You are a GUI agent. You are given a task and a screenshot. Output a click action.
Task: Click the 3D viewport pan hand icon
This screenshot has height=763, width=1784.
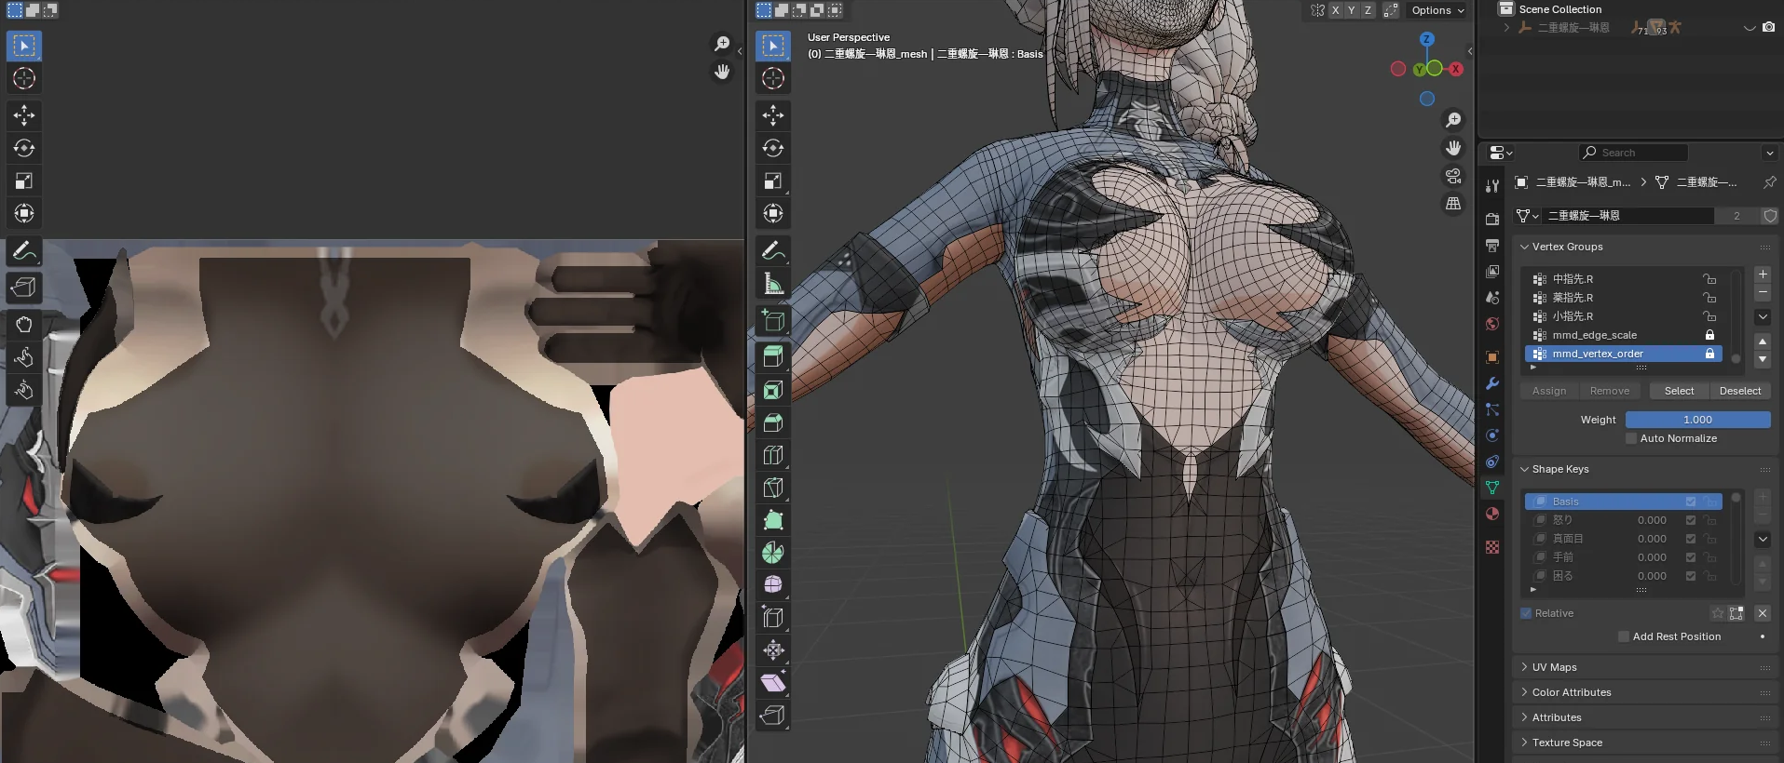tap(1452, 148)
